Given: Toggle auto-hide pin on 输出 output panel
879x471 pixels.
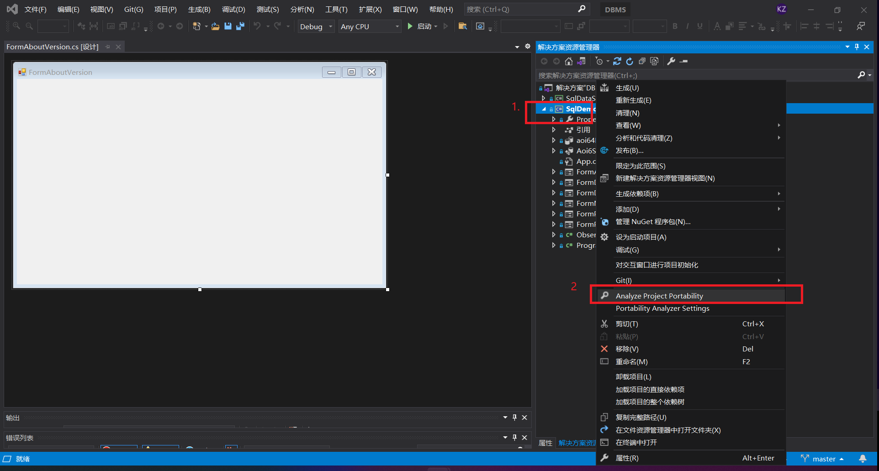Looking at the screenshot, I should (515, 418).
